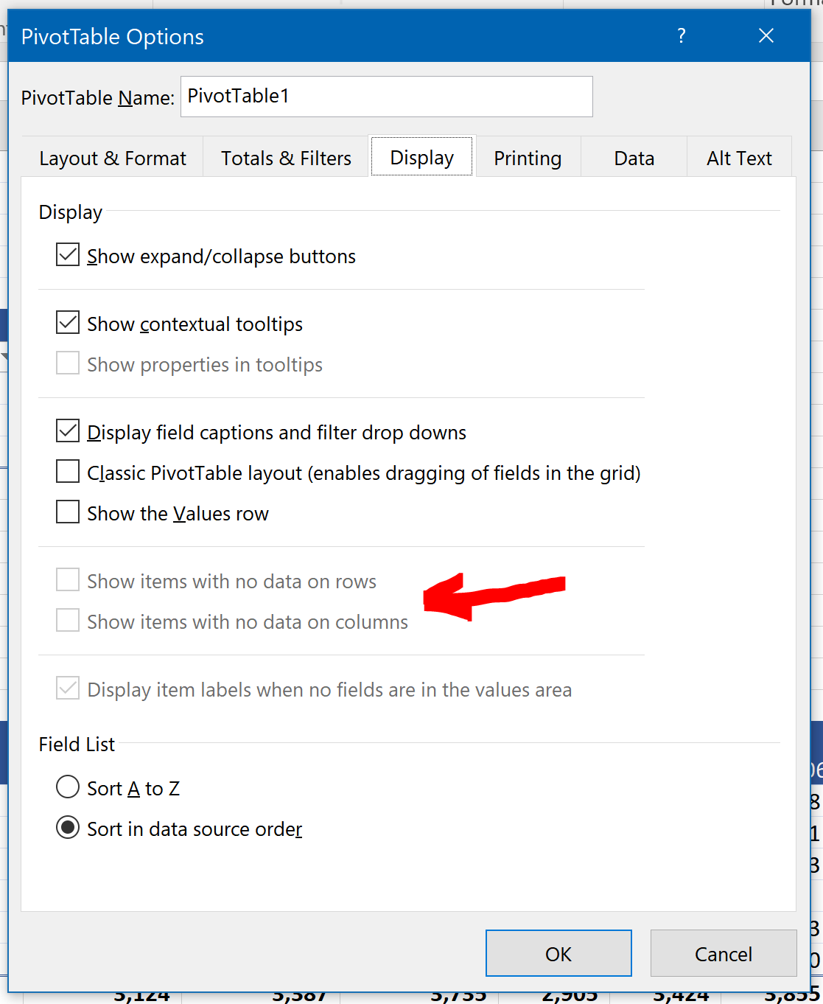Open the Data tab
This screenshot has width=823, height=1004.
[x=634, y=158]
